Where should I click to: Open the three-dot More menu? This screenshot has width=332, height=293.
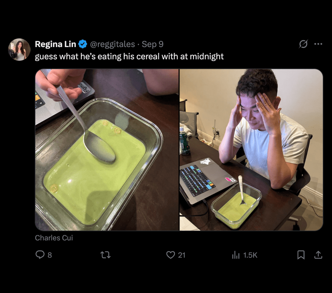[x=318, y=44]
